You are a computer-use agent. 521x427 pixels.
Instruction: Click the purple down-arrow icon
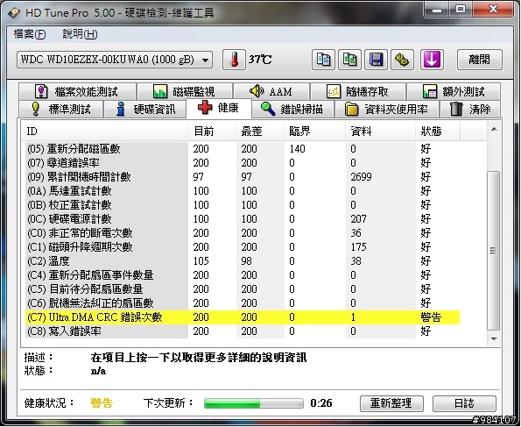coord(432,60)
